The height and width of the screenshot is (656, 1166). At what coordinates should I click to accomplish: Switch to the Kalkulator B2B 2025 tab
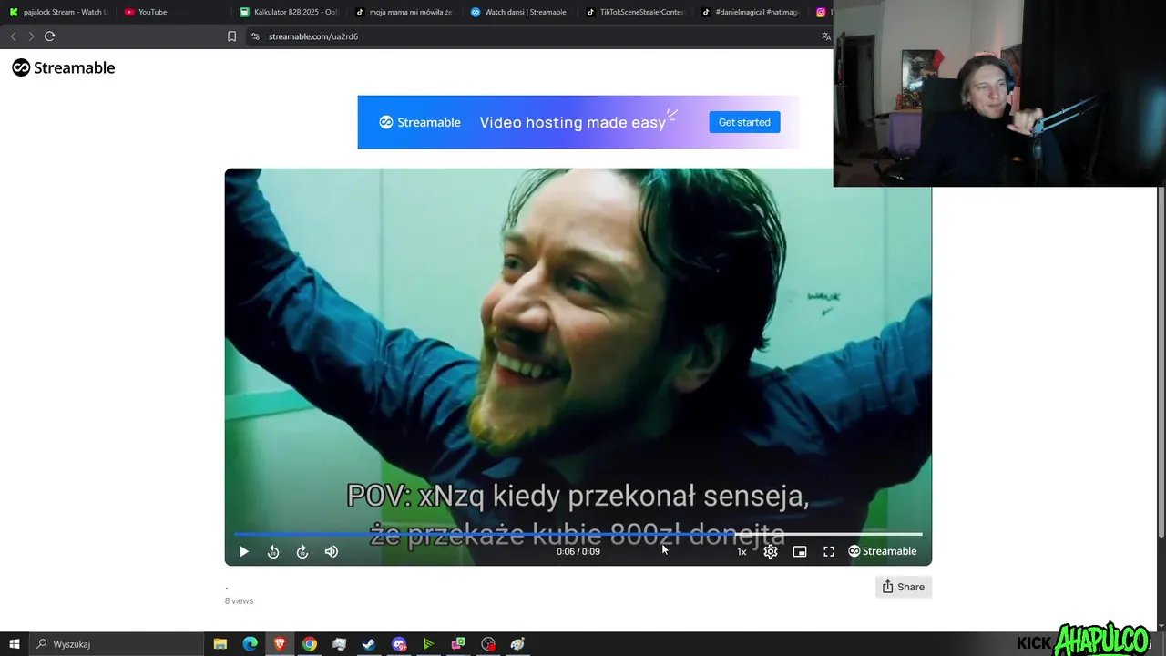click(289, 12)
